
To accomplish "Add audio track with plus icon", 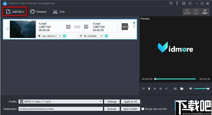I will coord(65,36).
